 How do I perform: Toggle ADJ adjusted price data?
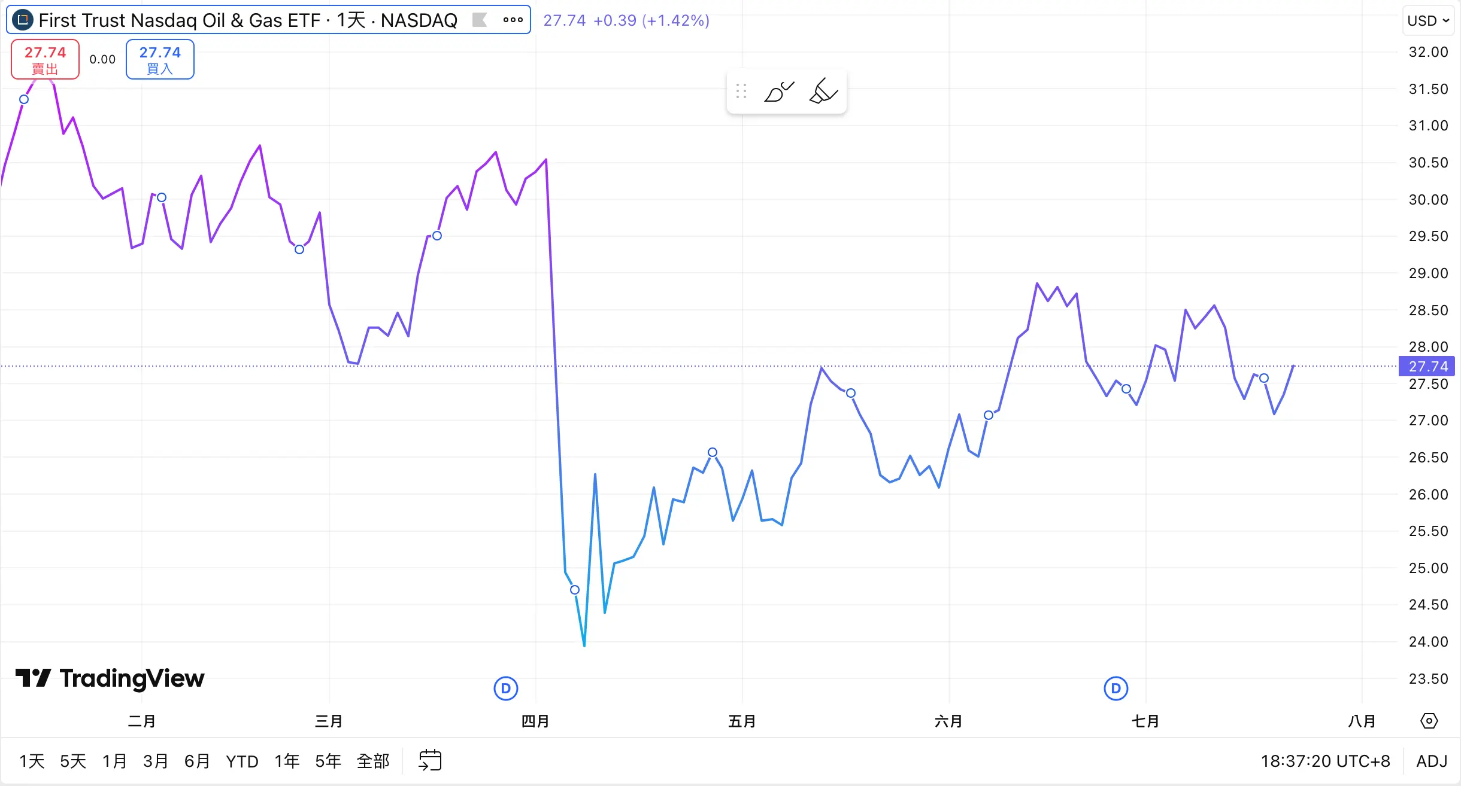[x=1431, y=761]
